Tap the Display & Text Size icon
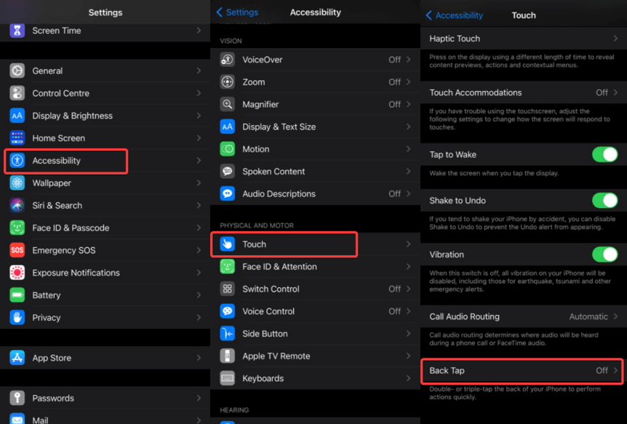 (x=228, y=126)
